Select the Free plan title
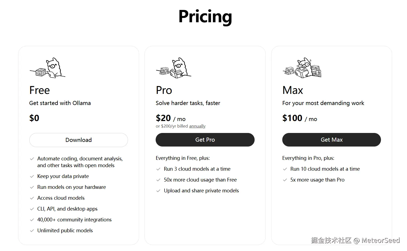Screen dimensions: 407x251 (40, 90)
